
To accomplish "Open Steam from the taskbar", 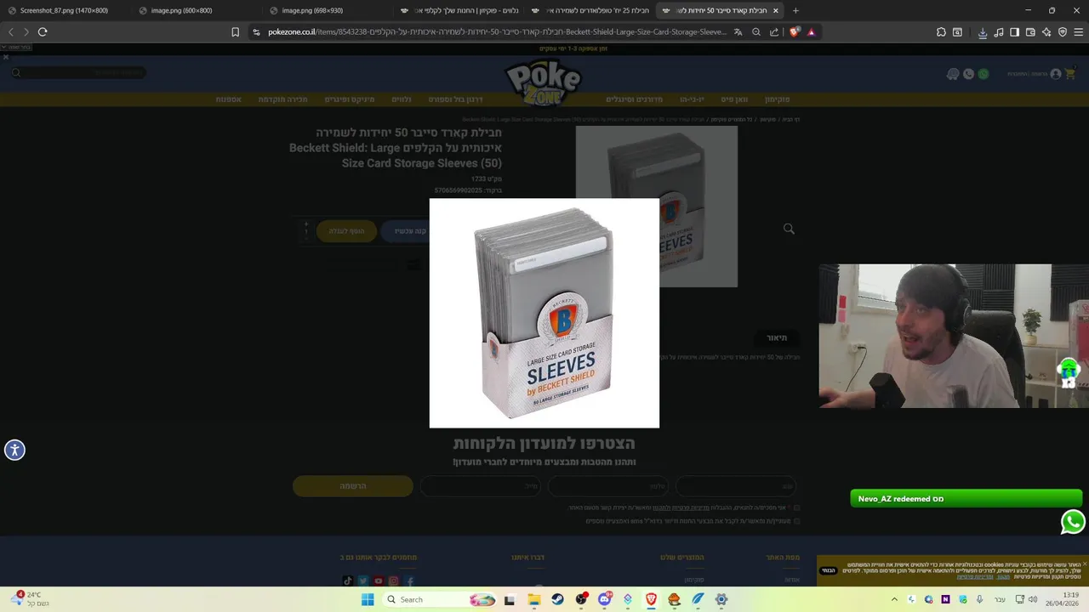I will pyautogui.click(x=558, y=599).
